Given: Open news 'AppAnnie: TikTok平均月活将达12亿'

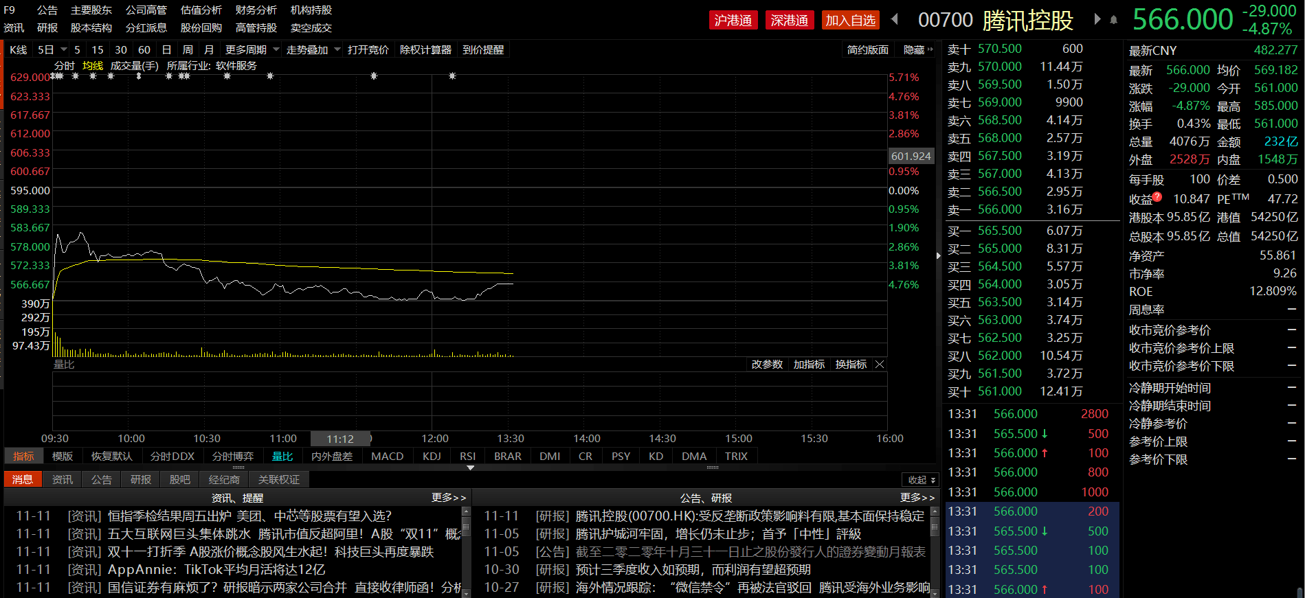Looking at the screenshot, I should 216,570.
